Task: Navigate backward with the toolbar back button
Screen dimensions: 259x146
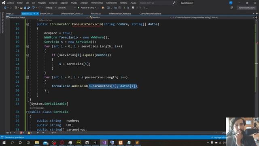Action: pyautogui.click(x=5, y=8)
